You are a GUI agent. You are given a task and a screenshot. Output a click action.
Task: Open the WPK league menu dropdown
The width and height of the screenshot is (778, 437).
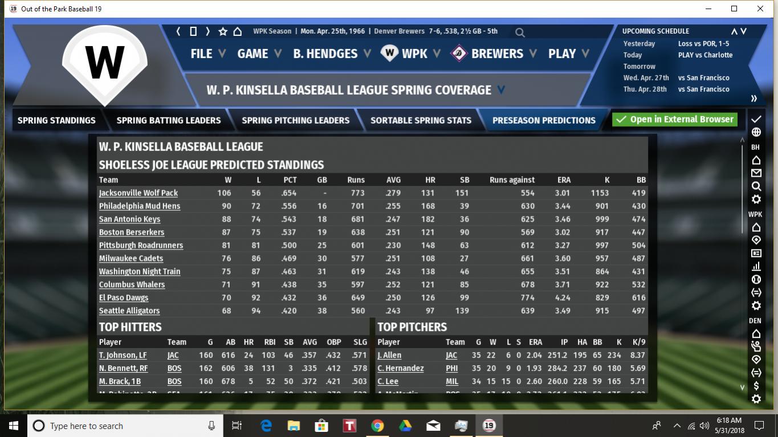pos(410,54)
